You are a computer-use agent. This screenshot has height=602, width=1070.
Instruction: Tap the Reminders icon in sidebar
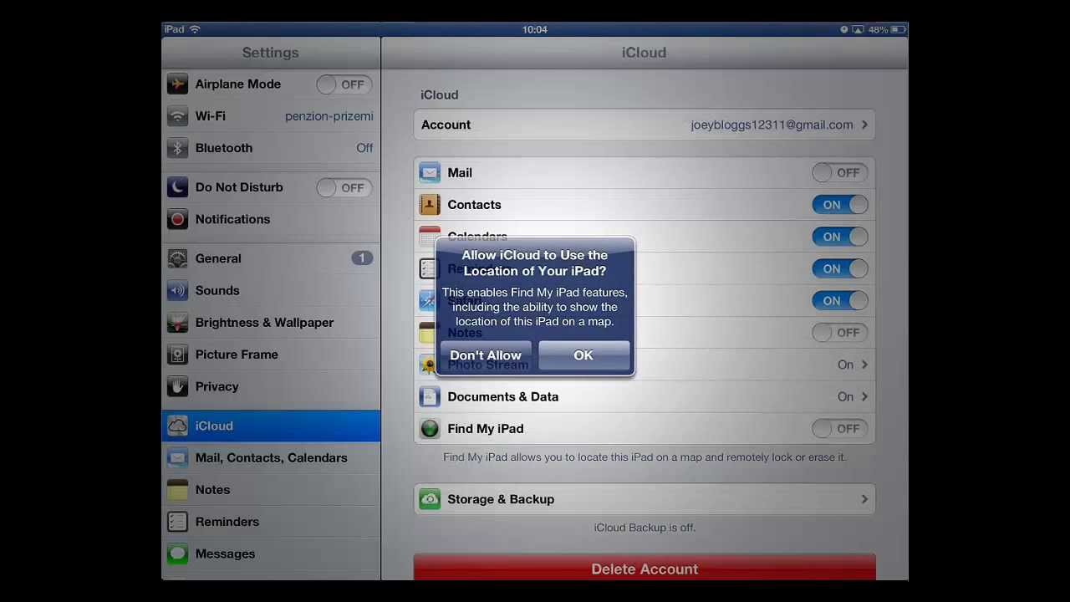click(x=177, y=522)
